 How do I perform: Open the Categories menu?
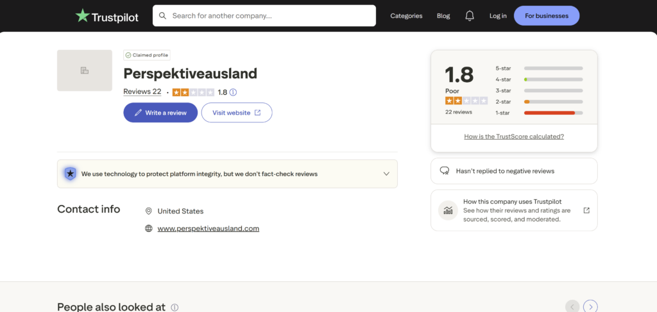(406, 16)
